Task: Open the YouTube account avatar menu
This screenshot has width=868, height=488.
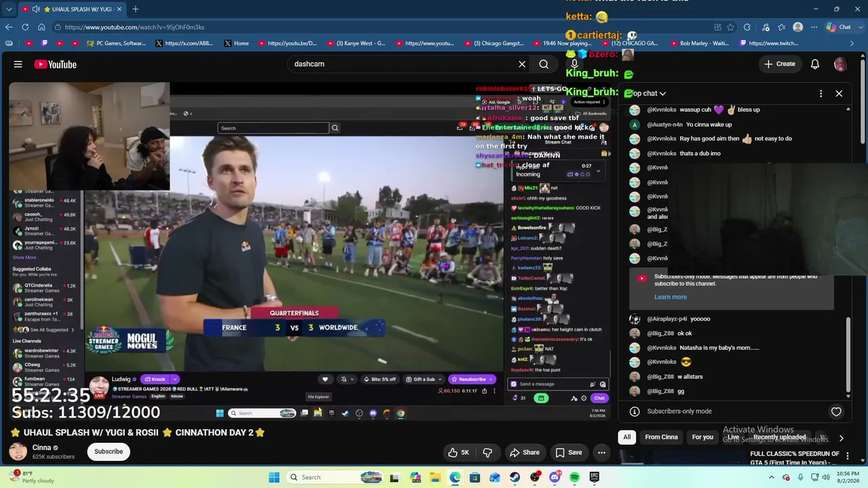Action: 840,64
